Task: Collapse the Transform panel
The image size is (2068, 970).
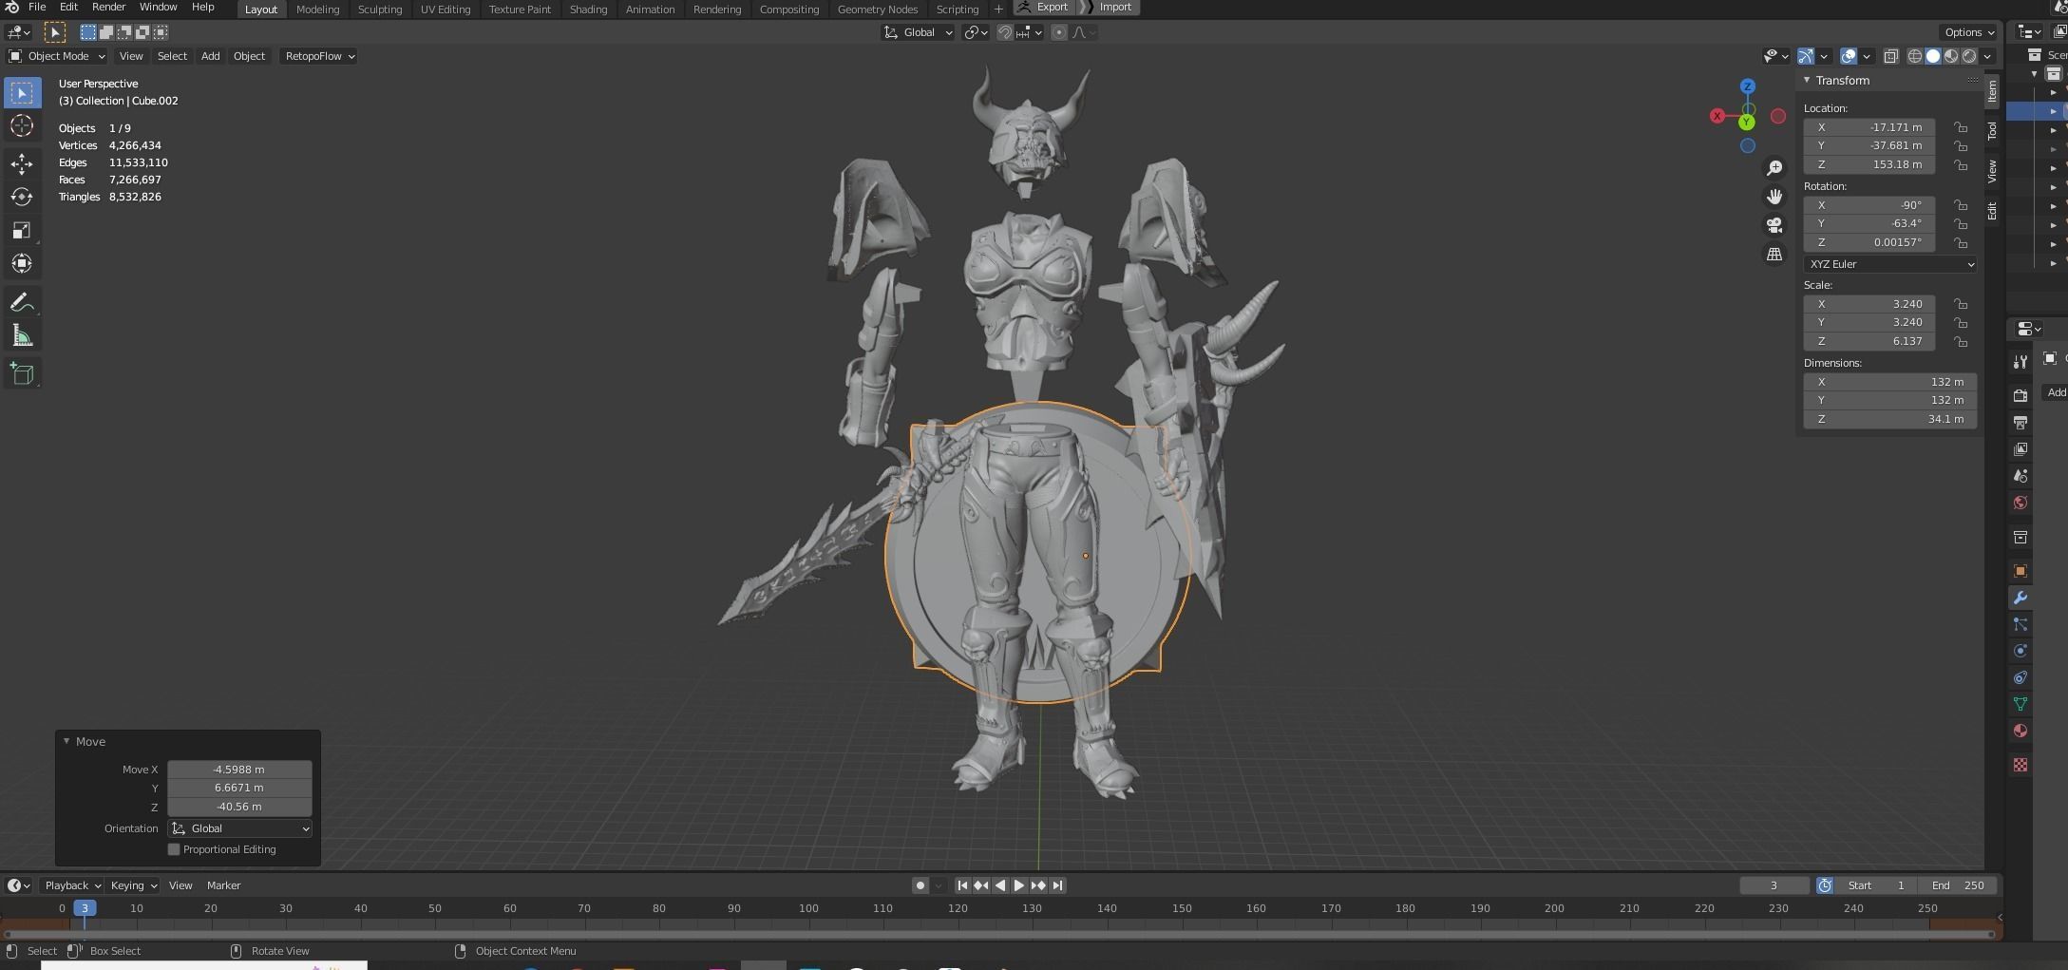Action: tap(1807, 81)
